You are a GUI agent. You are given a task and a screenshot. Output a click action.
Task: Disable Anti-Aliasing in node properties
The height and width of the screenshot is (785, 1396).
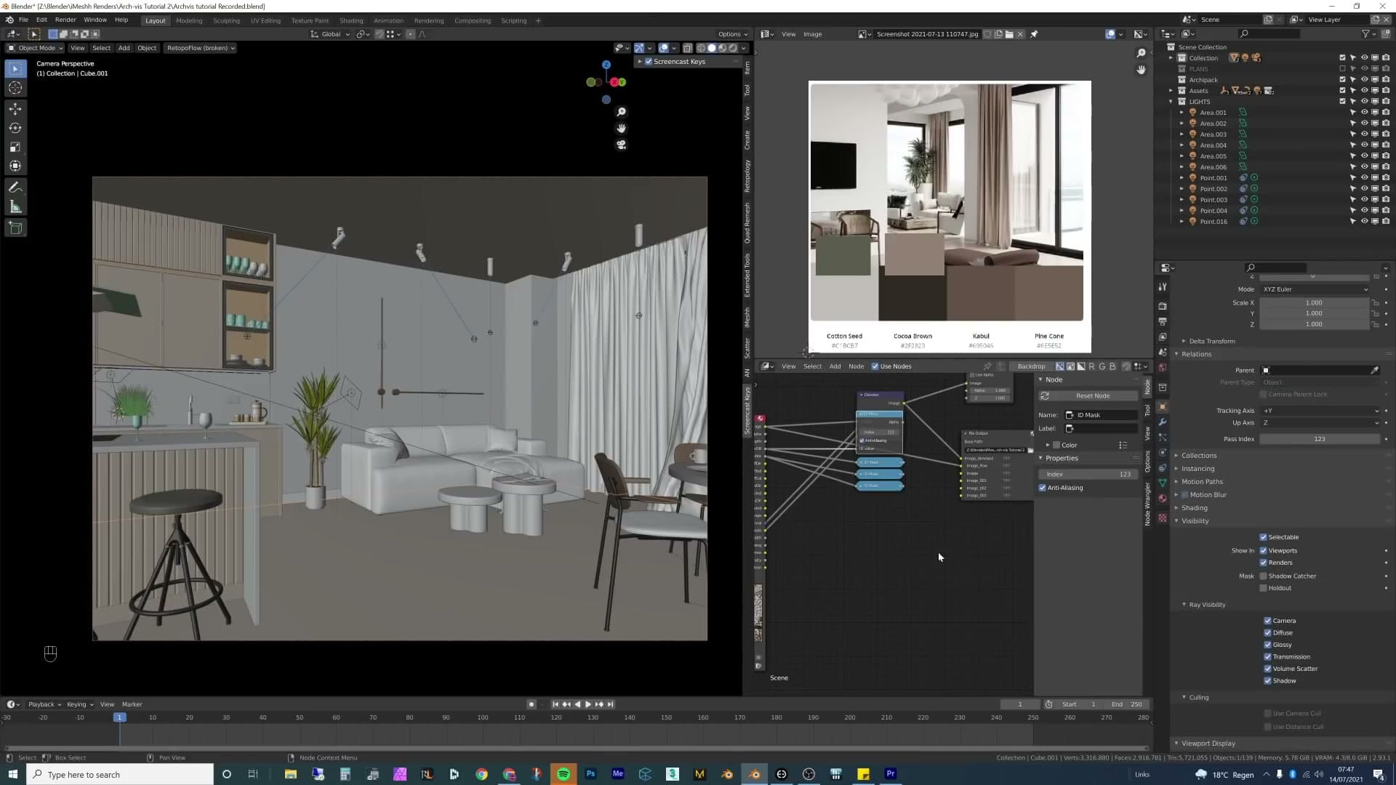[1043, 488]
